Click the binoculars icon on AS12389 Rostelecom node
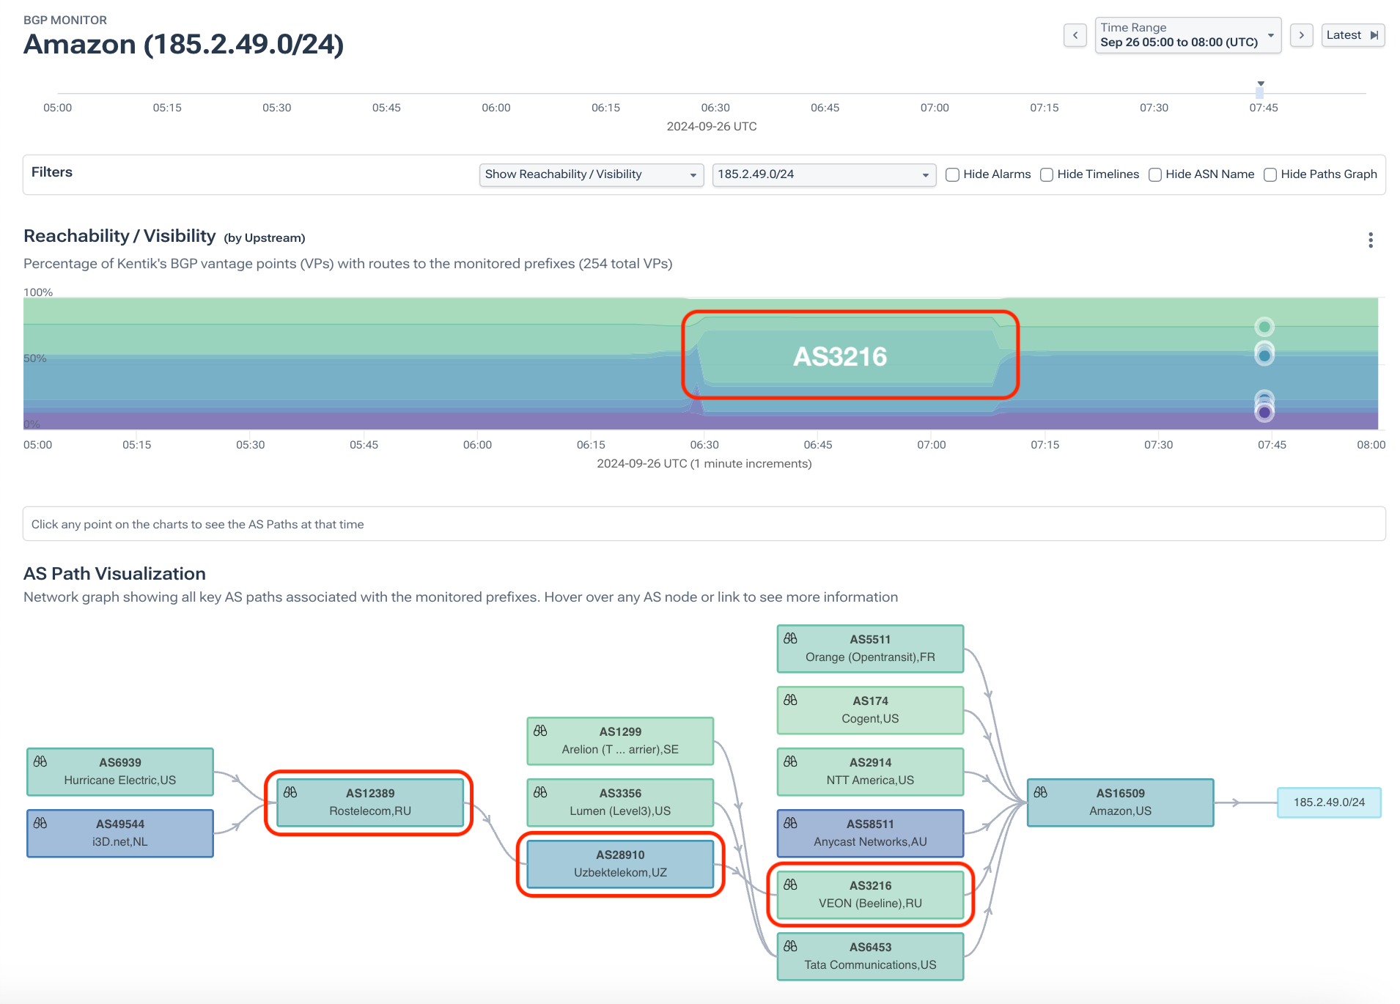The width and height of the screenshot is (1400, 1004). click(290, 792)
